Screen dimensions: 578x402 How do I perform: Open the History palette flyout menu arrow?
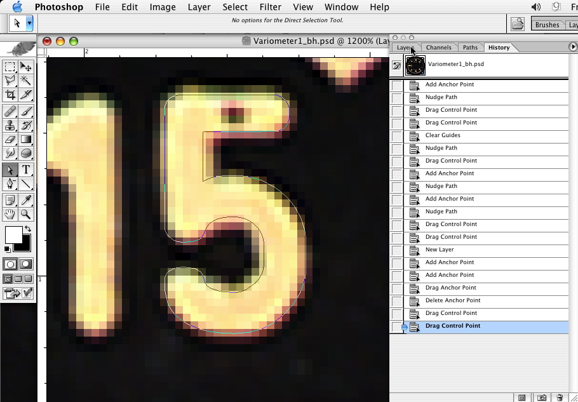point(573,47)
